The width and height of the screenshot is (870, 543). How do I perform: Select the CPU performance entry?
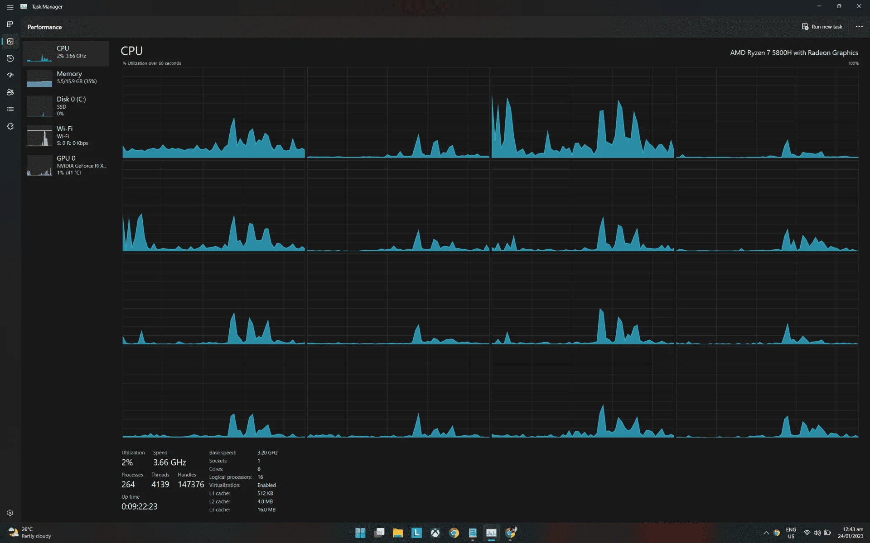[x=66, y=53]
